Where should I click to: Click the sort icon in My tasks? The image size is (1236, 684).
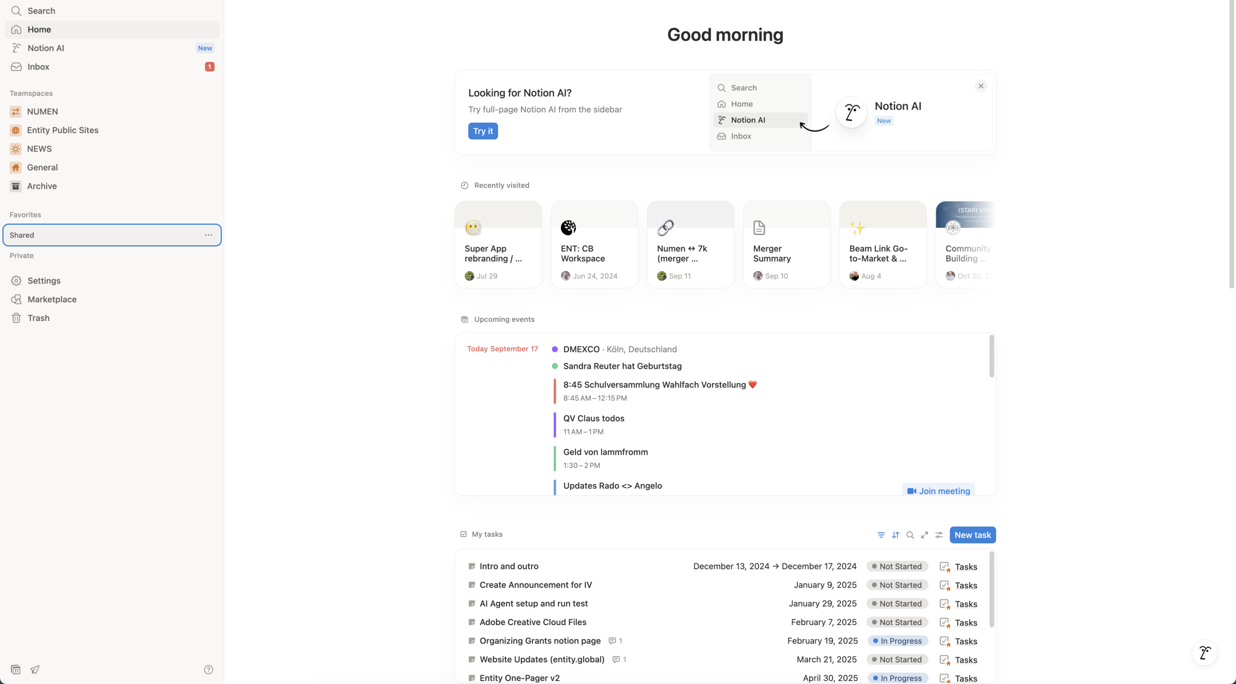[x=896, y=535]
